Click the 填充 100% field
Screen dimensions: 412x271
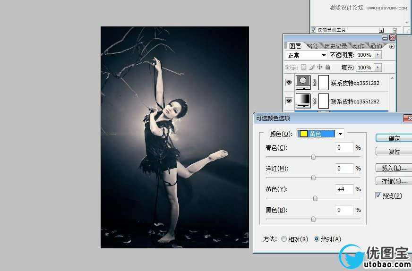click(365, 68)
